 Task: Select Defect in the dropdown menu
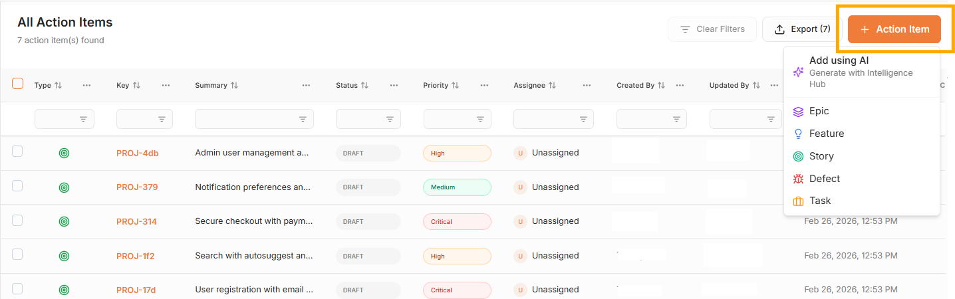(824, 179)
